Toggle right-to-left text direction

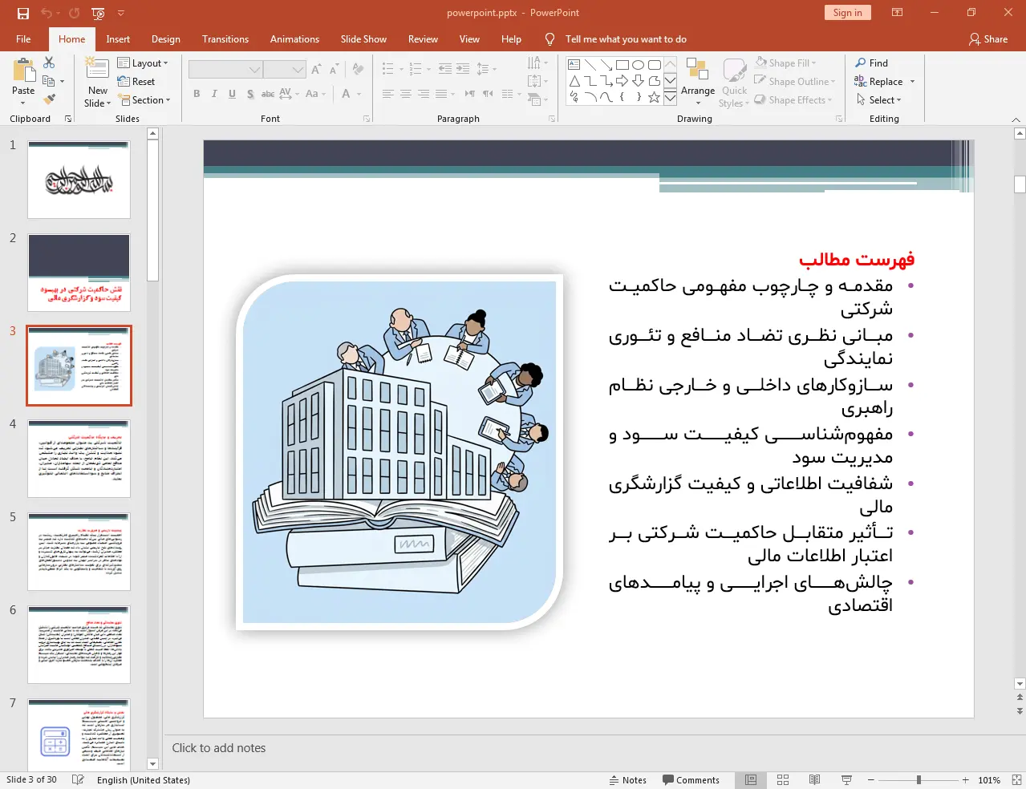click(488, 94)
